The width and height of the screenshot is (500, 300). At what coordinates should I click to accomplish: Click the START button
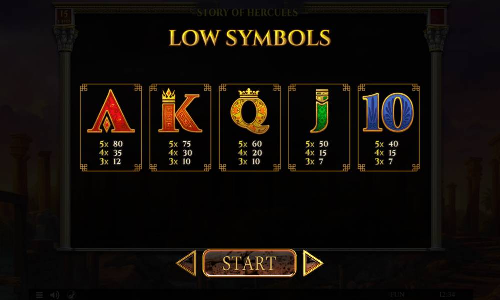pos(249,263)
